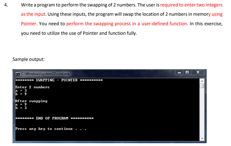Click the 'Enter 2 numbers' console line
Viewport: 231px width, 146px height.
pos(32,87)
